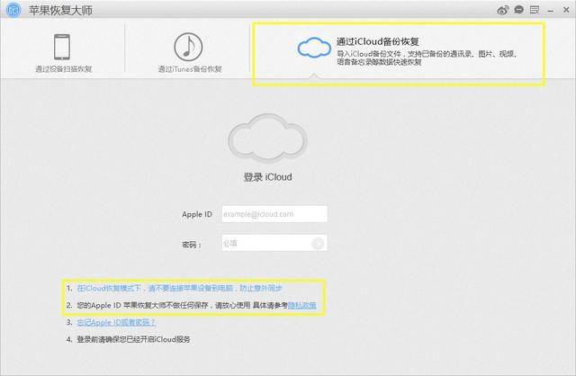The height and width of the screenshot is (376, 576).
Task: Click the 导入iCloud备份文件 description text
Action: tap(427, 58)
